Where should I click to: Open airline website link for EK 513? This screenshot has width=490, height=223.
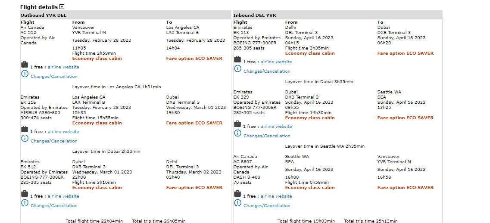pos(276,62)
